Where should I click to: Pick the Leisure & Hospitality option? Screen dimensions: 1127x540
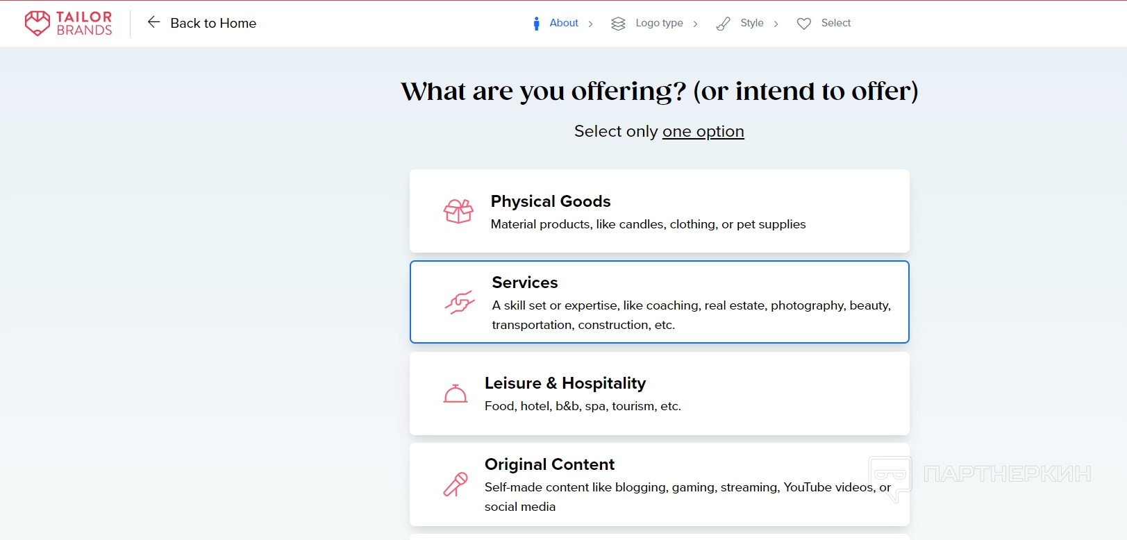pyautogui.click(x=659, y=394)
